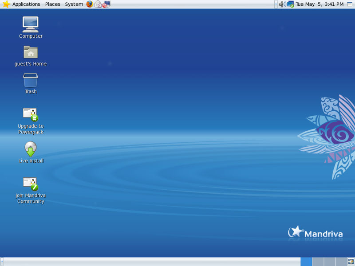Select the highlighted active workspace
Image resolution: width=355 pixels, height=266 pixels.
point(306,262)
